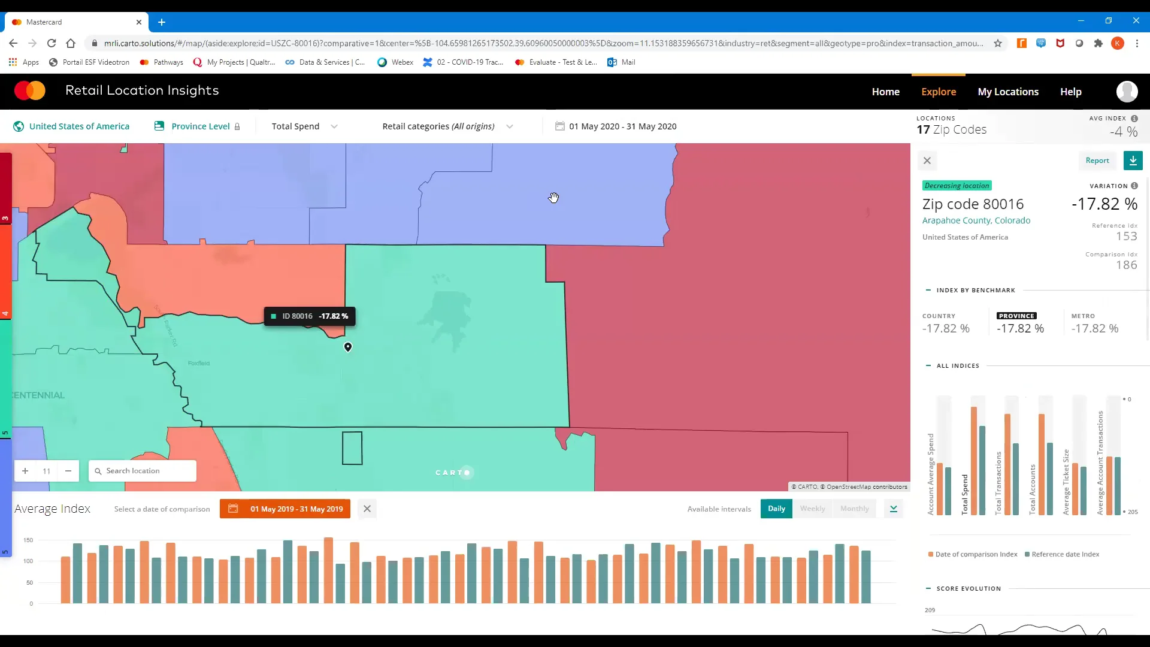The height and width of the screenshot is (647, 1150).
Task: Keep Daily interval selected
Action: click(776, 508)
